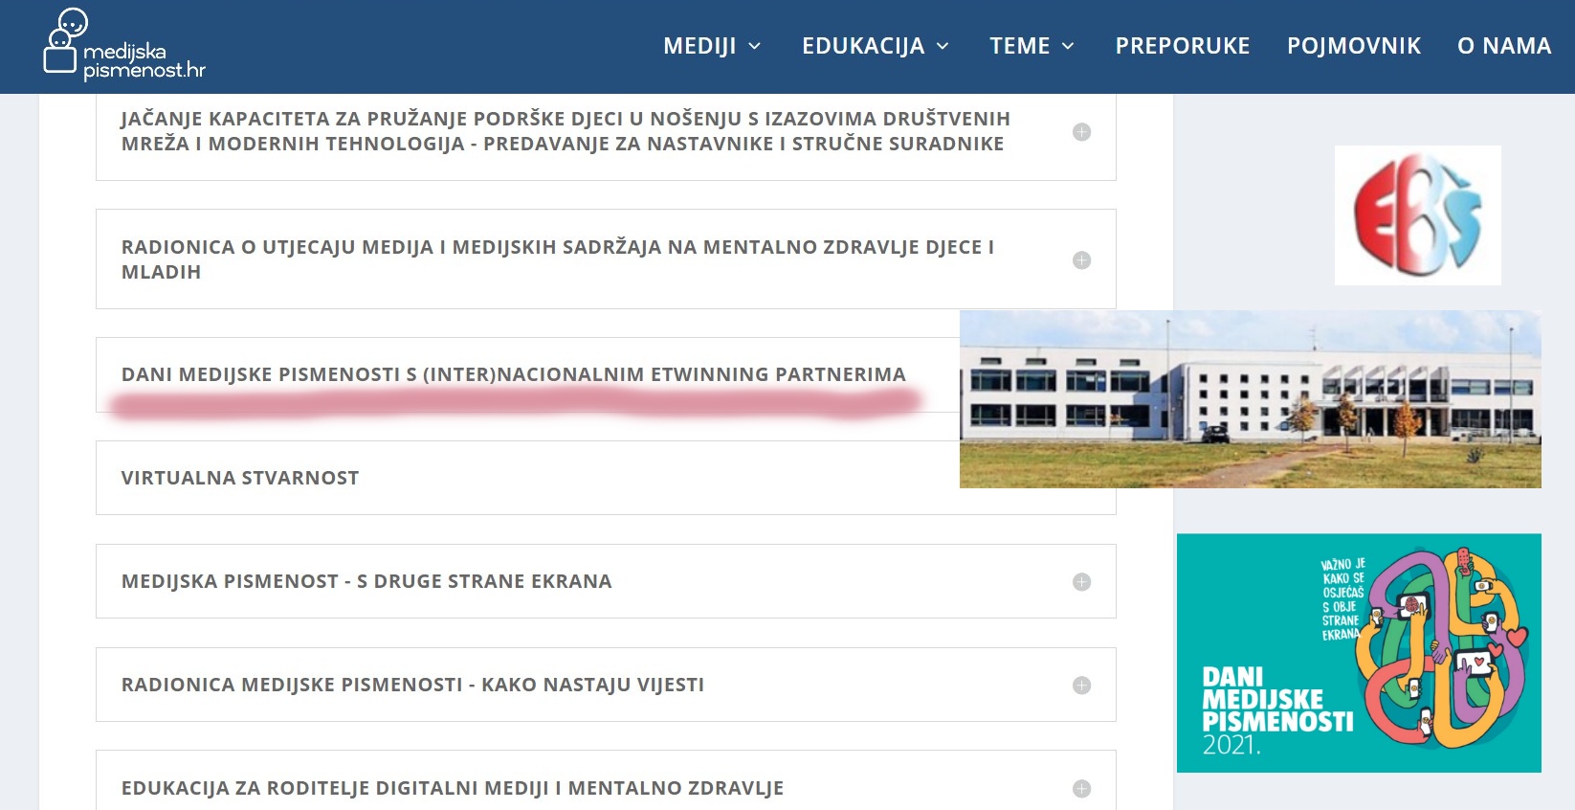Expand the MEDIJI dropdown chevron

(754, 46)
